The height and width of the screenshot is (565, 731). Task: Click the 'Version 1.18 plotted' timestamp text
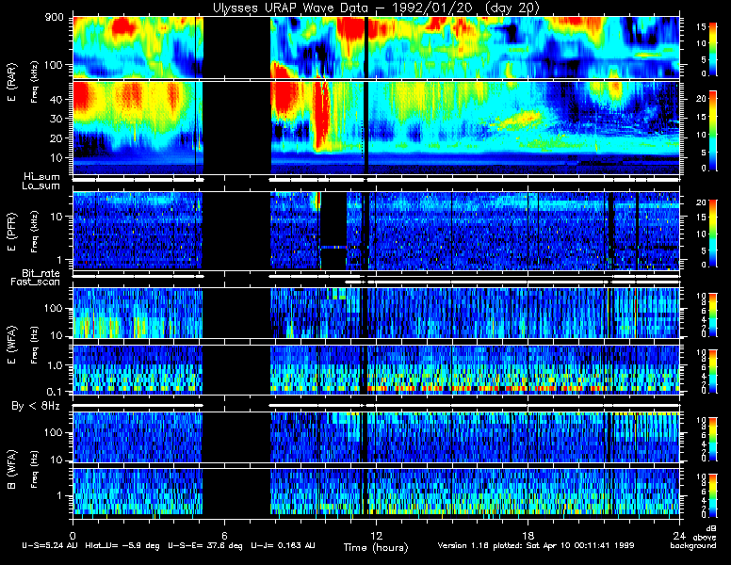click(x=536, y=545)
